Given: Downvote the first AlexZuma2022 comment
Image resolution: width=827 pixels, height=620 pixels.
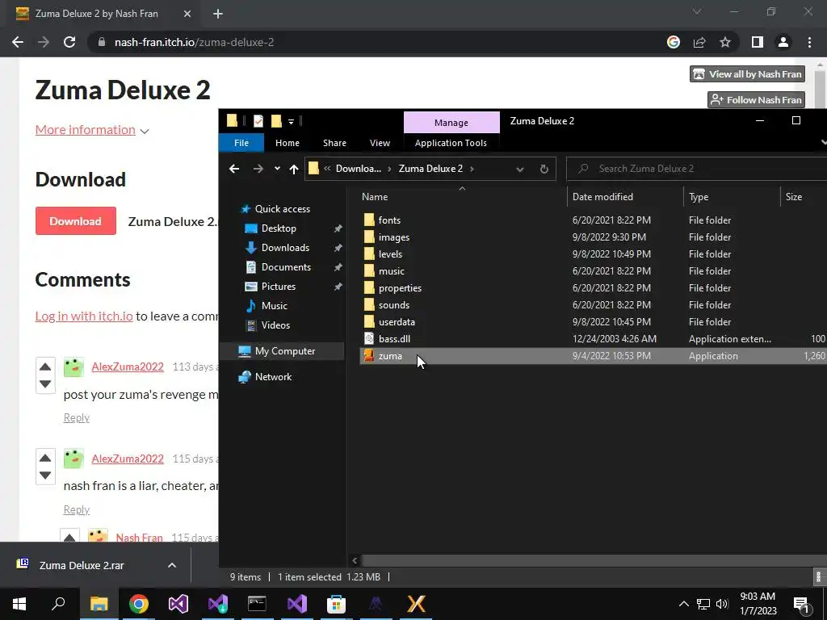Looking at the screenshot, I should tap(45, 383).
